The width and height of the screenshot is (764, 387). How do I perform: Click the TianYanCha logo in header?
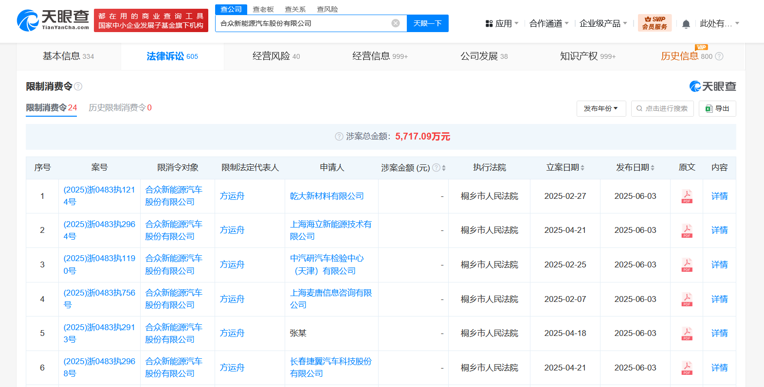tap(53, 20)
